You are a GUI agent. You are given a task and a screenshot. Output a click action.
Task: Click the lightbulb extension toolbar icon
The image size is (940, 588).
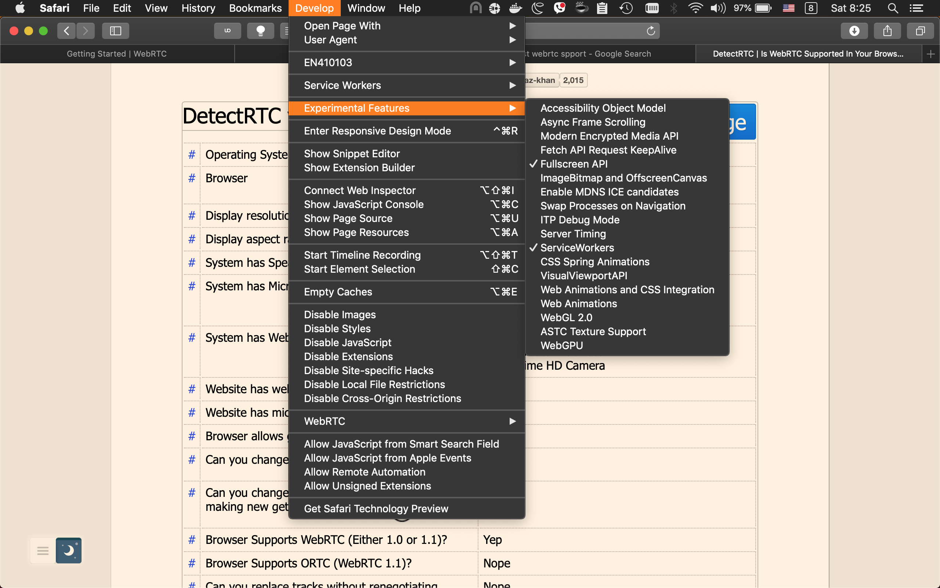click(261, 31)
